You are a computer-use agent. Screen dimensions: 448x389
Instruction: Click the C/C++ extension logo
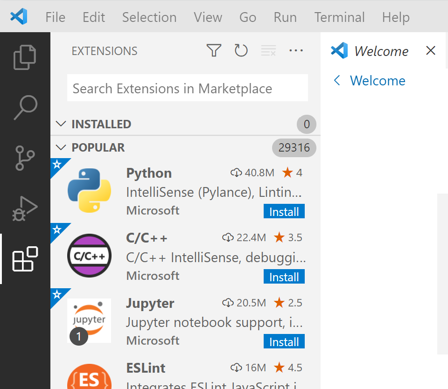click(90, 255)
